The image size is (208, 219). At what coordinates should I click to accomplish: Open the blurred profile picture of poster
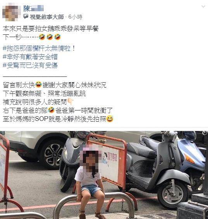tap(10, 12)
